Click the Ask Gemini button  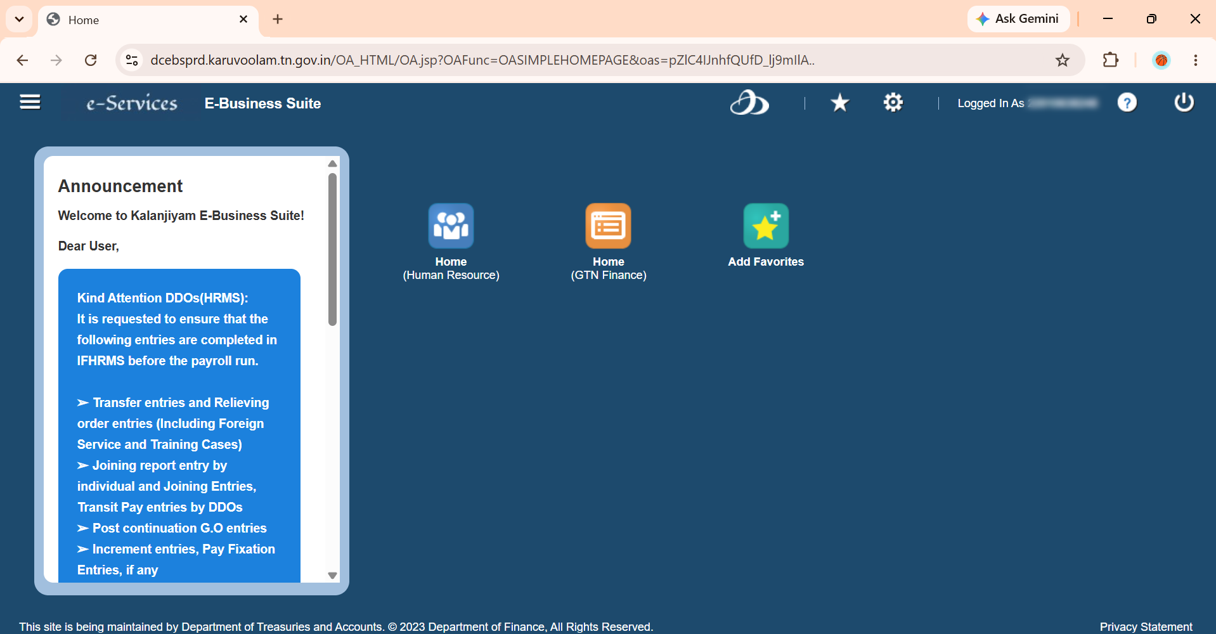(x=1018, y=19)
